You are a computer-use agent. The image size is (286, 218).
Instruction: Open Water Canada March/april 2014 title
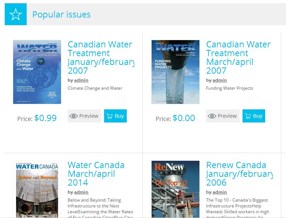[96, 174]
